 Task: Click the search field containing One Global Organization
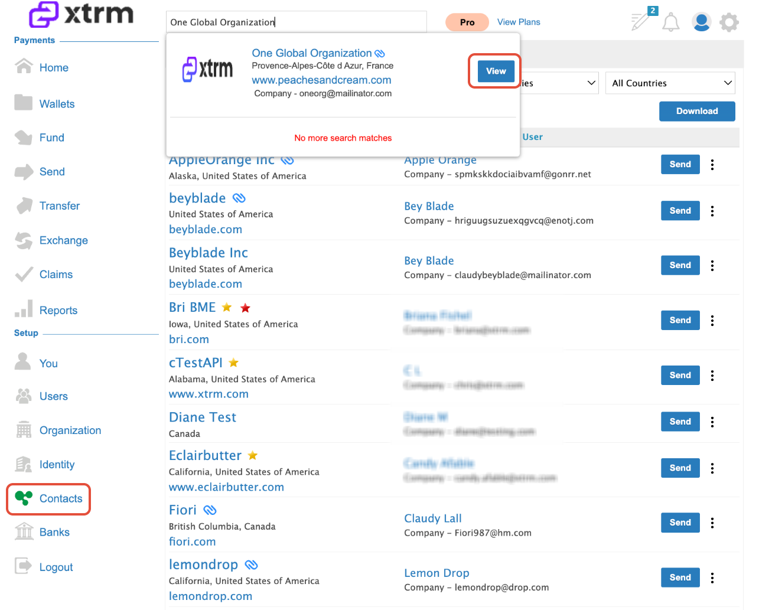tap(296, 22)
